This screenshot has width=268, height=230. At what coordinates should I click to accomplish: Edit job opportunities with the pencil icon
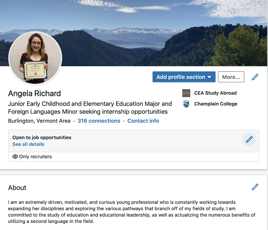(x=249, y=140)
